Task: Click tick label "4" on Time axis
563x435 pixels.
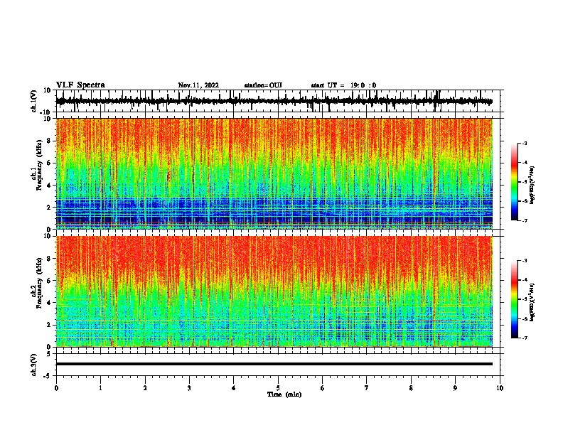Action: click(234, 388)
